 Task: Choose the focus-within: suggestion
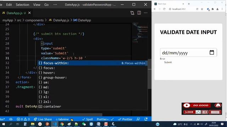[x=93, y=63]
